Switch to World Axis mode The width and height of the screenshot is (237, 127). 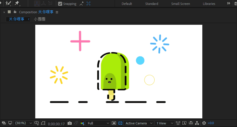tap(44, 3)
